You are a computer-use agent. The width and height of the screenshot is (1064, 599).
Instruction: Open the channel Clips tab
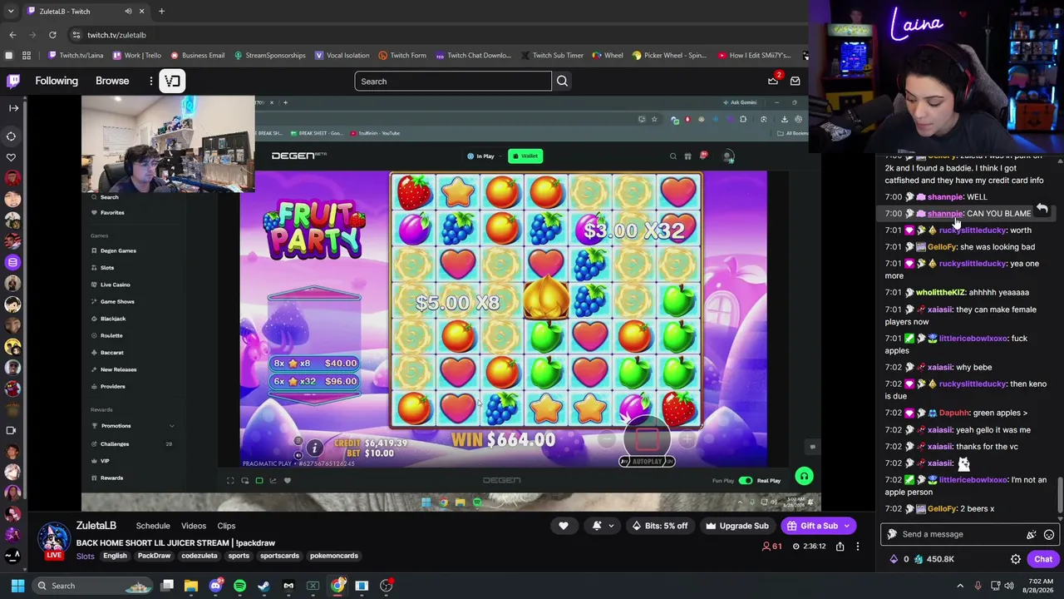pos(226,526)
